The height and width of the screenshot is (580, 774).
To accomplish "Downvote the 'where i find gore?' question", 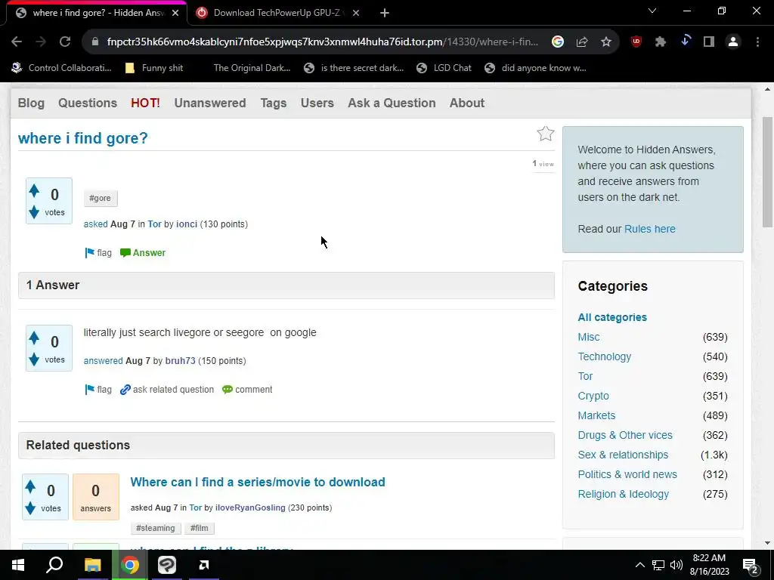I will [x=34, y=212].
